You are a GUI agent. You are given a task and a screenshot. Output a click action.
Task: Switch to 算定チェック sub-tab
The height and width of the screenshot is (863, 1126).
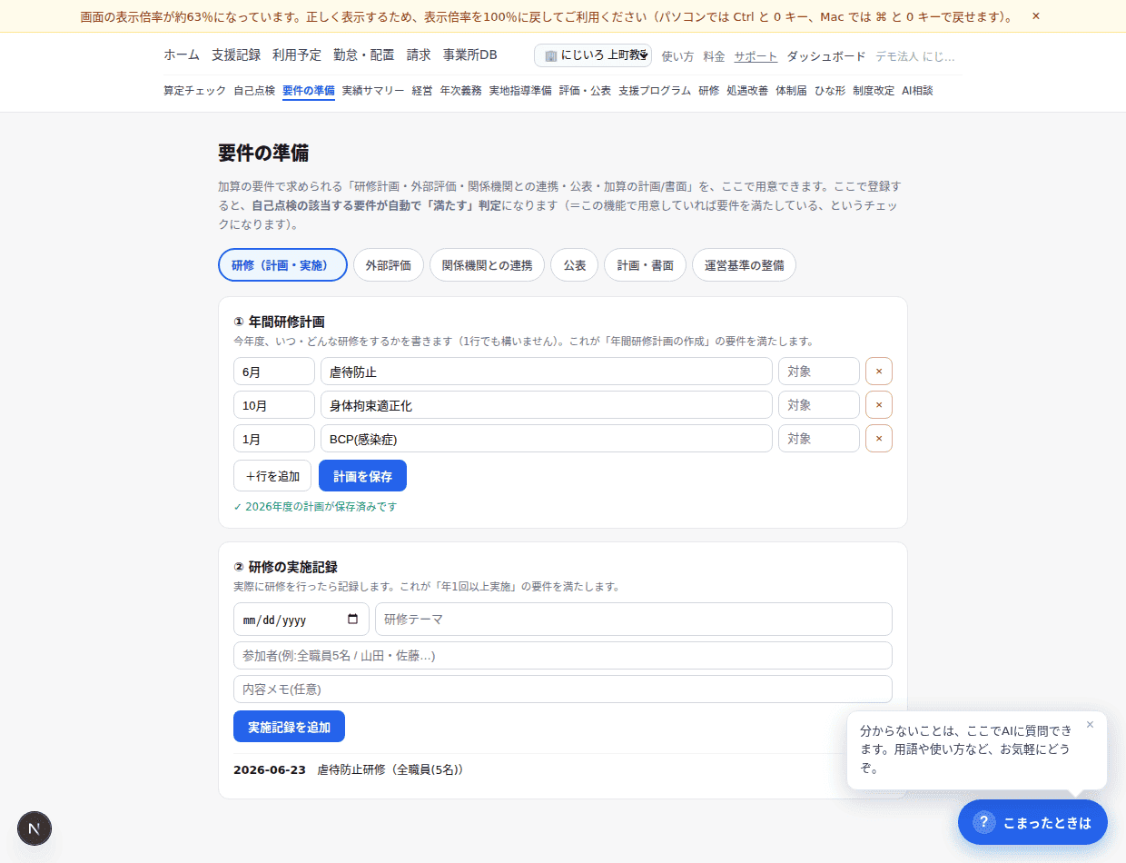[195, 91]
